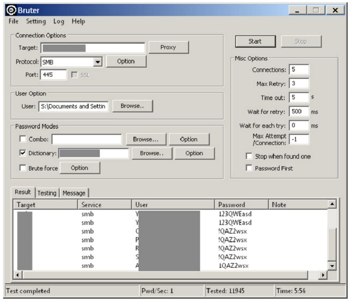The width and height of the screenshot is (352, 303).
Task: Click the horizontal scroll left arrow
Action: pos(17,275)
